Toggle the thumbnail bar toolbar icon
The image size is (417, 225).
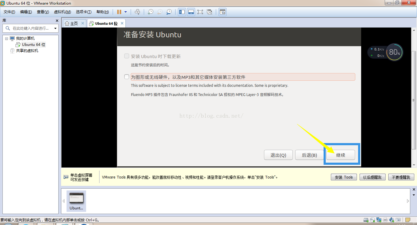[191, 12]
